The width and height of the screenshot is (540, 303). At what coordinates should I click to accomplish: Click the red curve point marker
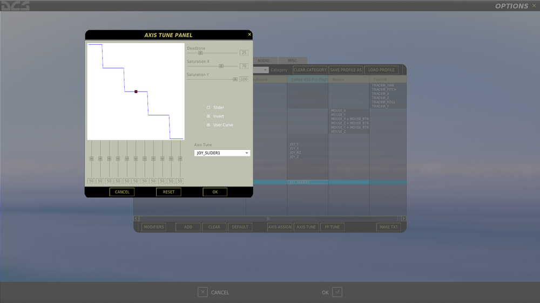(136, 92)
